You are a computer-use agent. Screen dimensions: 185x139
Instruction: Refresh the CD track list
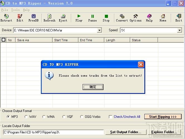[x=49, y=18]
